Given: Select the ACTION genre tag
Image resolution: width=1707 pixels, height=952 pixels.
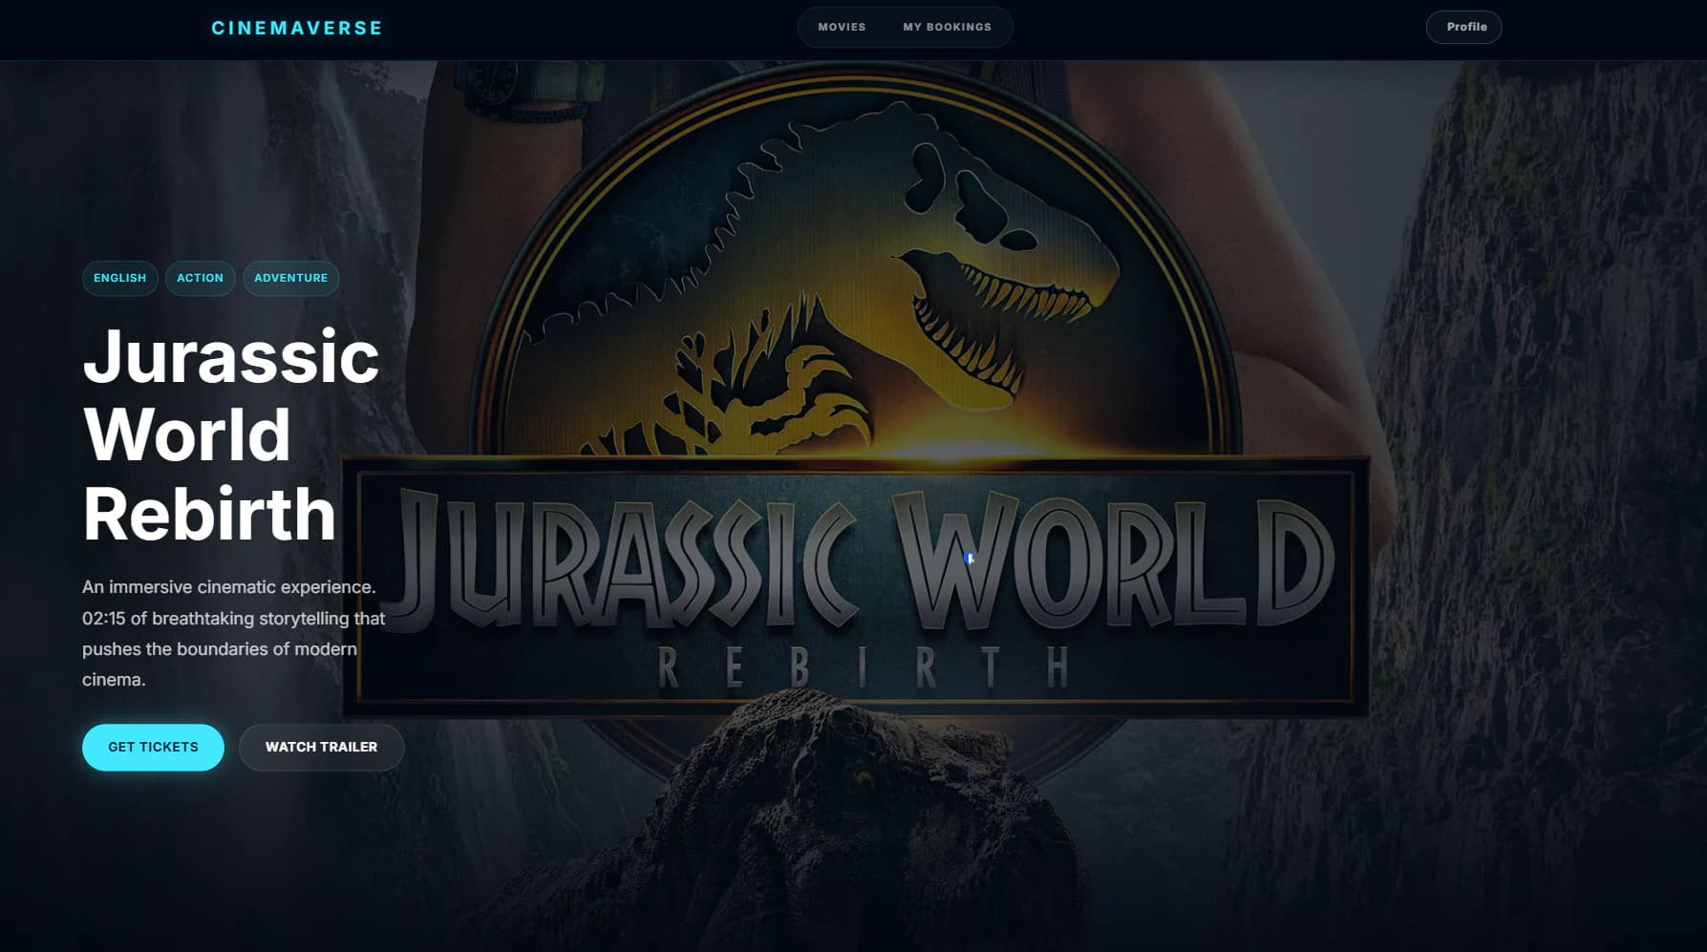Looking at the screenshot, I should point(200,278).
